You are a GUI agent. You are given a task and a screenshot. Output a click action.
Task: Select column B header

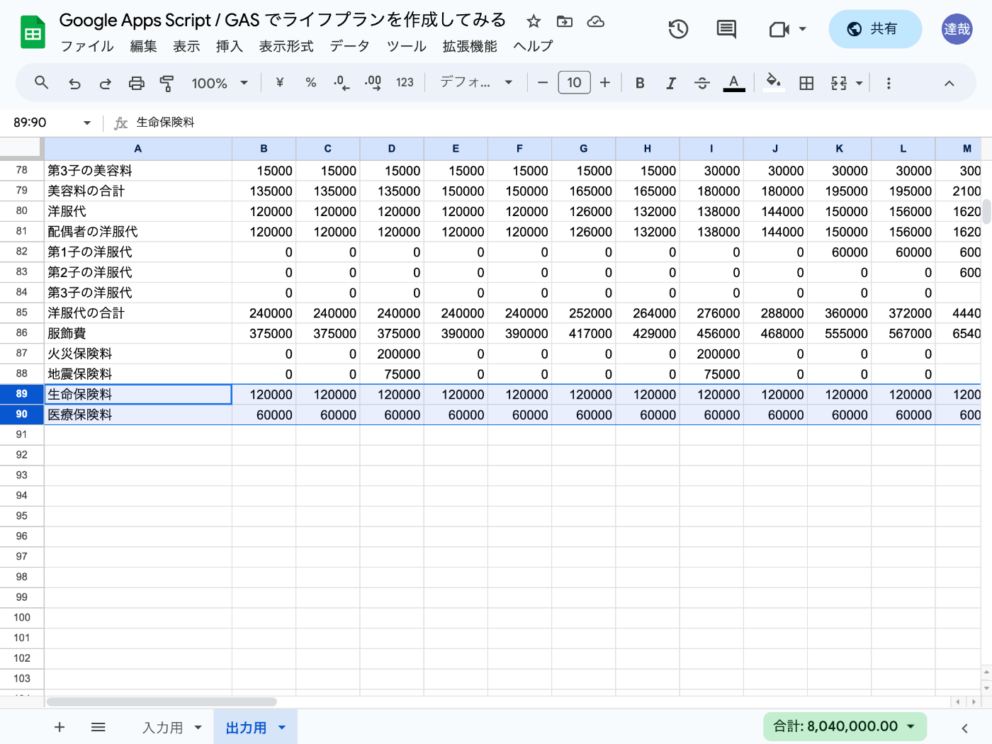(264, 149)
